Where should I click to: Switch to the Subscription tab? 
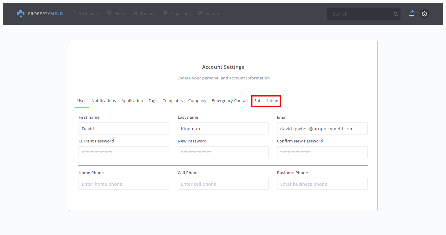tap(266, 101)
